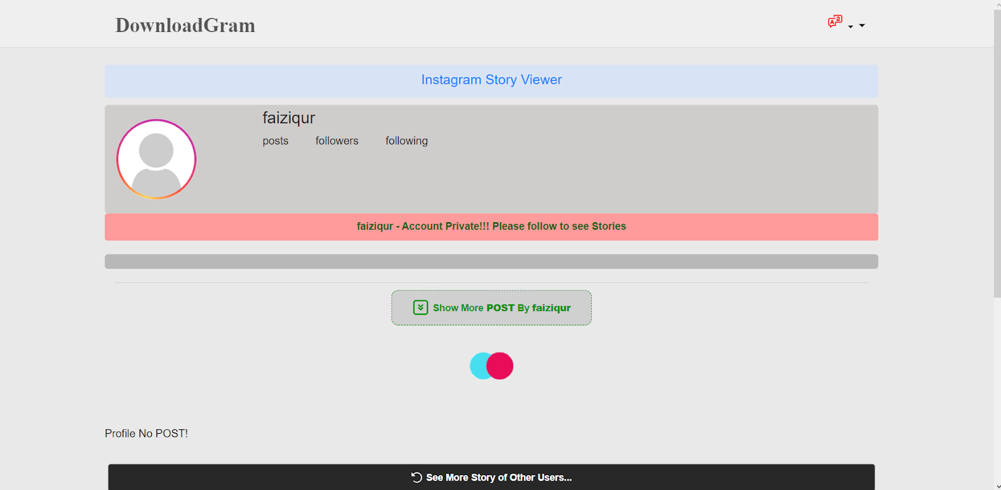Click the followers count label
This screenshot has width=1001, height=490.
pos(337,141)
